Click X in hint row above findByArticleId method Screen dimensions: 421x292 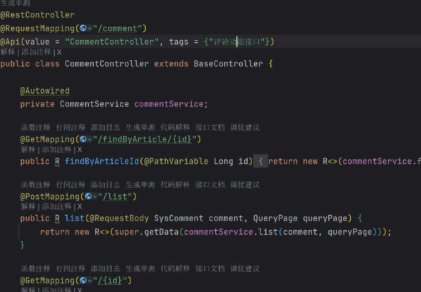pyautogui.click(x=80, y=150)
